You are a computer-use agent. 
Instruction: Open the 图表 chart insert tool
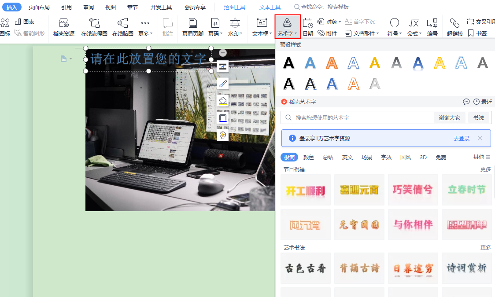point(24,22)
